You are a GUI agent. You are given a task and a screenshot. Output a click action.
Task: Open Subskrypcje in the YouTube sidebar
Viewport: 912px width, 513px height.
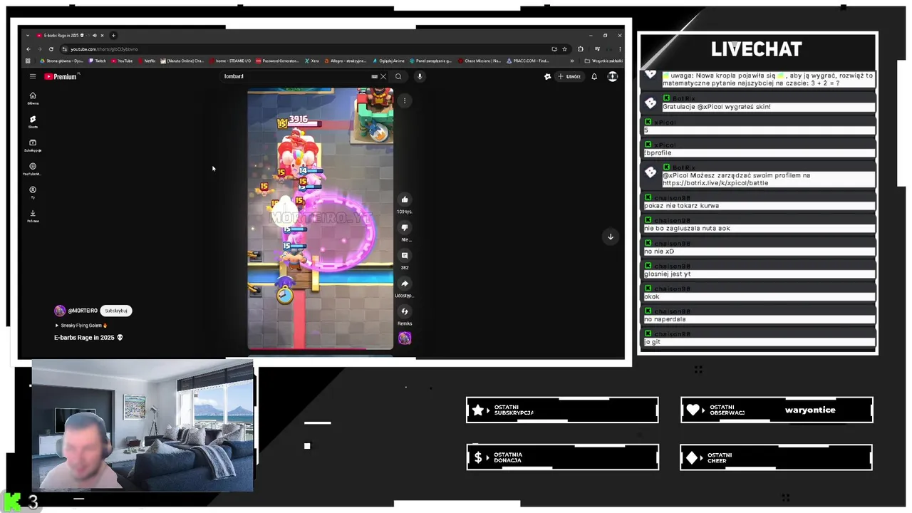point(33,145)
